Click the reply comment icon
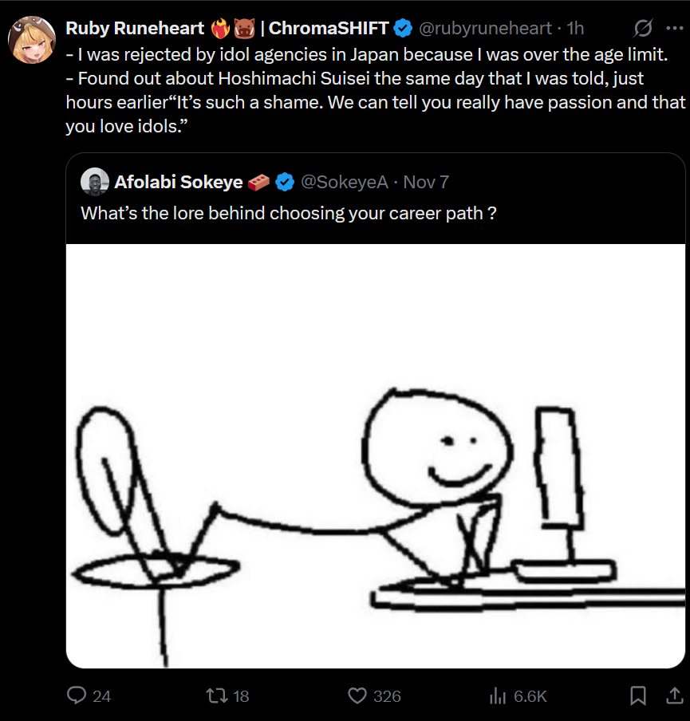690x721 pixels. (x=77, y=695)
